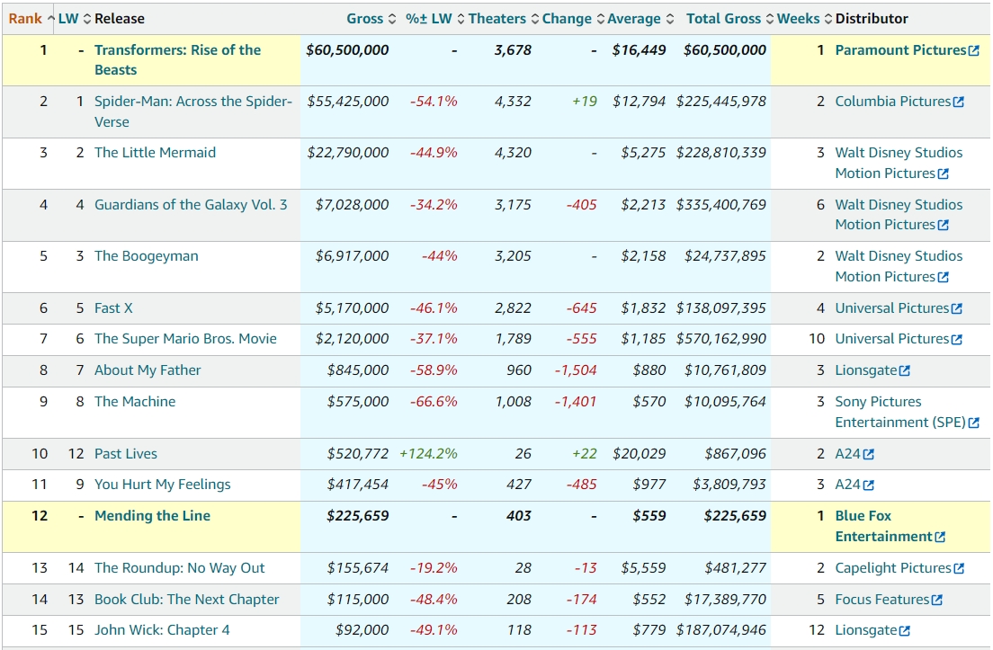Click external link icon beside Paramount Pictures

tap(974, 50)
